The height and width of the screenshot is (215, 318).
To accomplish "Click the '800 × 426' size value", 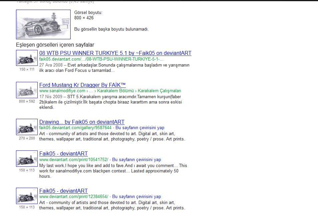I will tap(84, 18).
